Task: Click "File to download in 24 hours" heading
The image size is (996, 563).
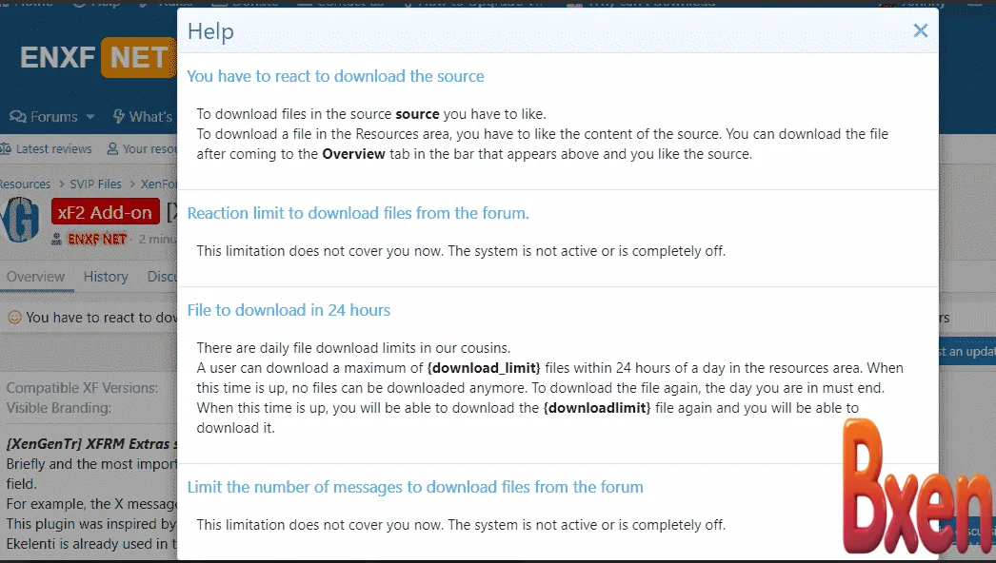Action: point(289,310)
